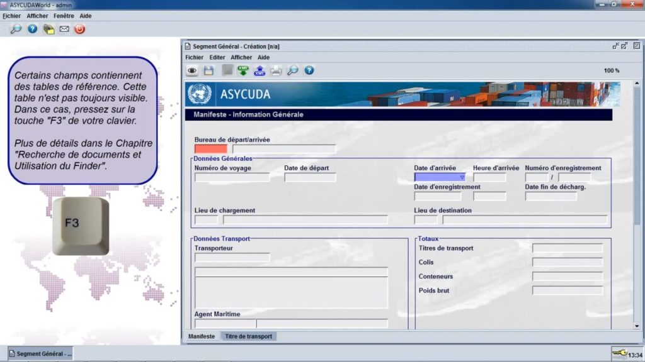Click the document window help icon
Image resolution: width=645 pixels, height=362 pixels.
pyautogui.click(x=309, y=70)
